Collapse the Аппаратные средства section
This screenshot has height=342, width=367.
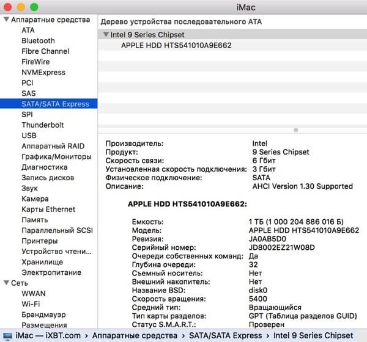click(x=7, y=20)
